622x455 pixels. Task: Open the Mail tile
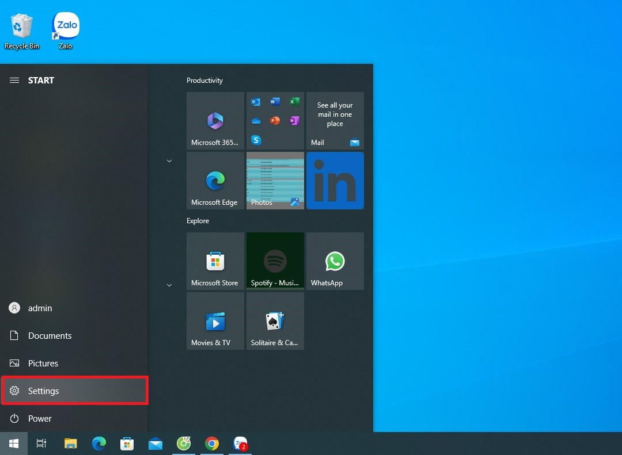click(x=335, y=121)
